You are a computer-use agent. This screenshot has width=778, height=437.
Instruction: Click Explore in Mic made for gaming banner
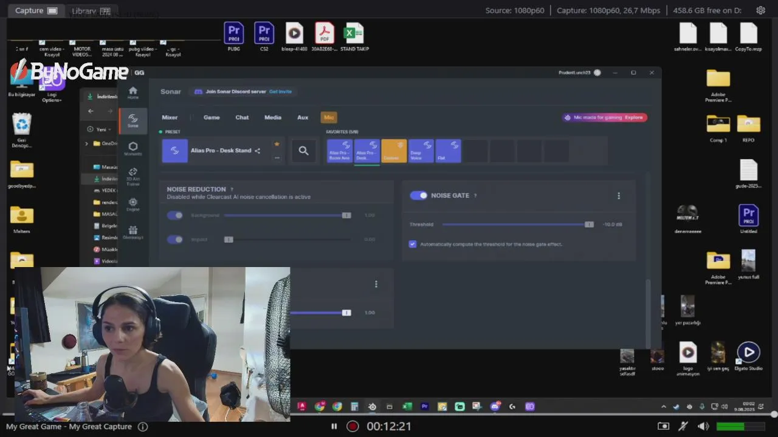coord(633,118)
